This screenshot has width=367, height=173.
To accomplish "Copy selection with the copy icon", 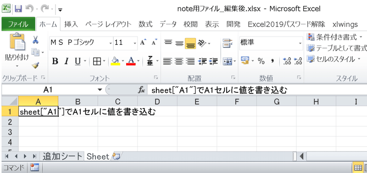I will coord(35,52).
